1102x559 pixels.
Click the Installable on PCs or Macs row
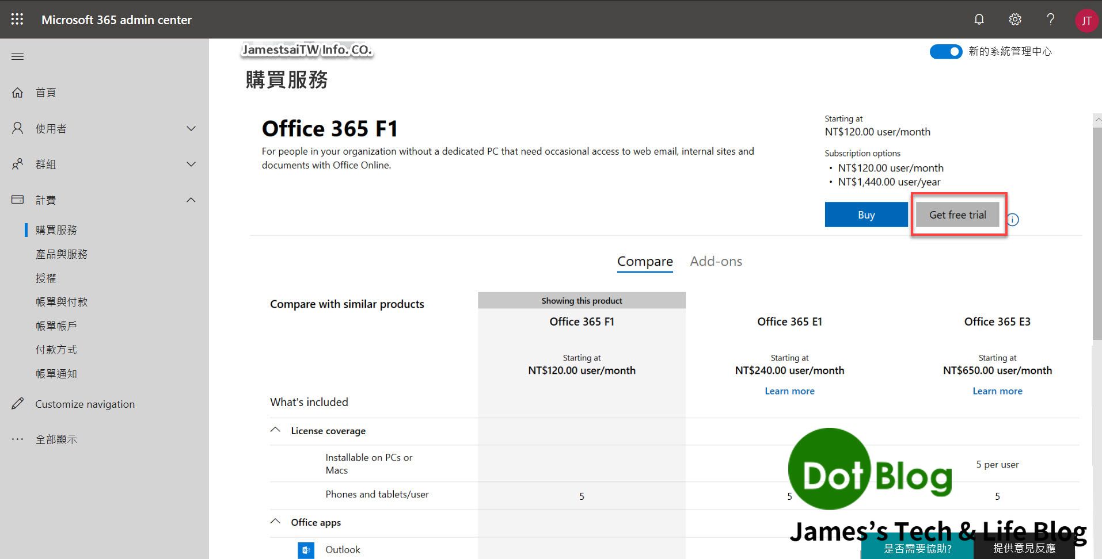click(x=674, y=464)
